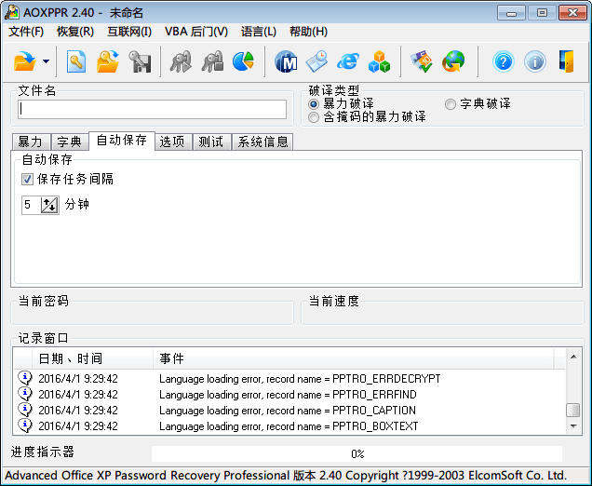This screenshot has width=592, height=486.
Task: Click the minutes spinner arrows
Action: (50, 205)
